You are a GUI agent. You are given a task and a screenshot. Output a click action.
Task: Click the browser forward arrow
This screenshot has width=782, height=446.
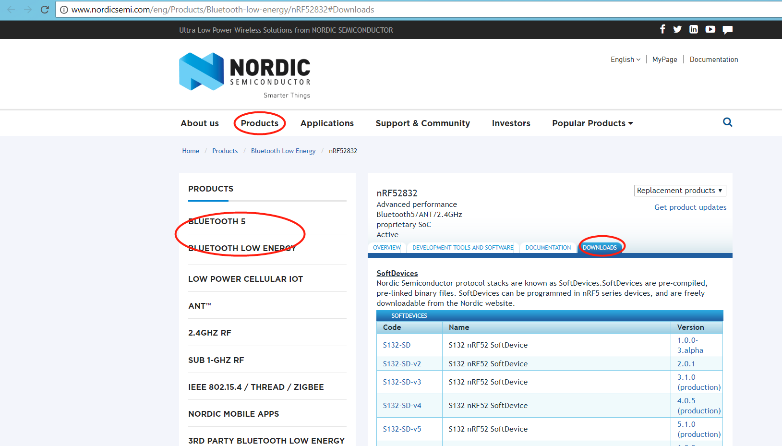pyautogui.click(x=28, y=10)
